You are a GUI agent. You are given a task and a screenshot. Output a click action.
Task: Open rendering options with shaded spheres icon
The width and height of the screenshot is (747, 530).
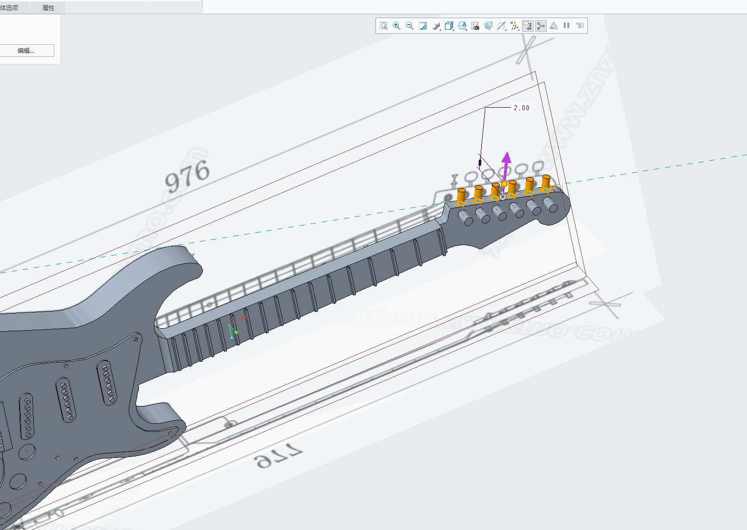pos(436,26)
